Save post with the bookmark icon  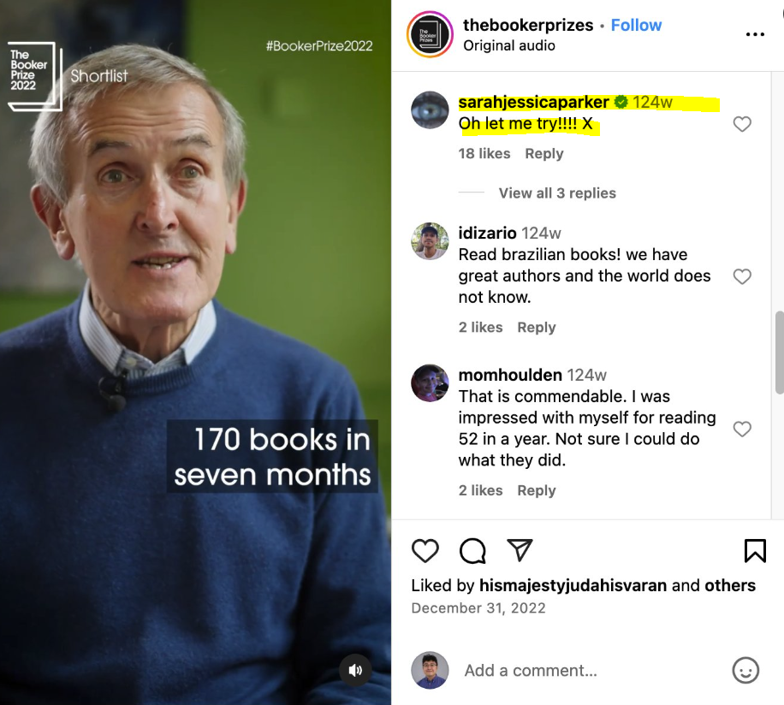(x=755, y=551)
